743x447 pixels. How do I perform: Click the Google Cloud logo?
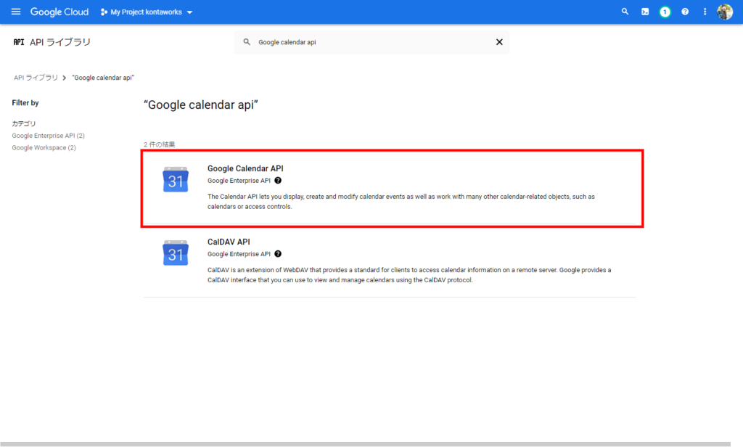(59, 12)
